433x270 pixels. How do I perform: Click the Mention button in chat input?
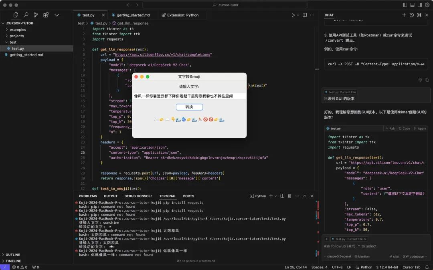pos(362,256)
